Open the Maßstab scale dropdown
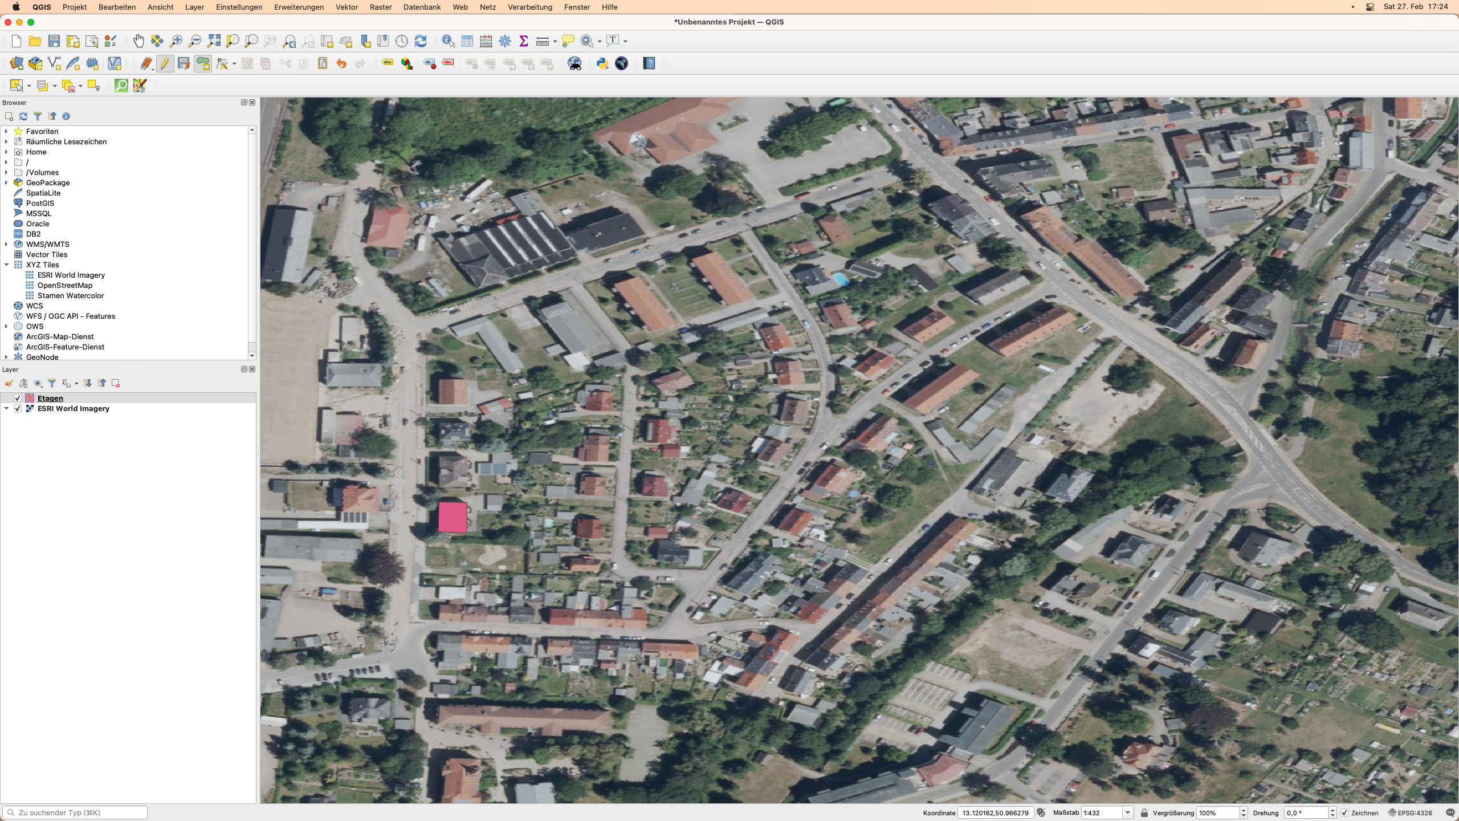 [1127, 813]
